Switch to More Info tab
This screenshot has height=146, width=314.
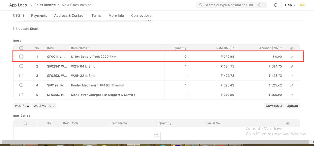(x=116, y=16)
